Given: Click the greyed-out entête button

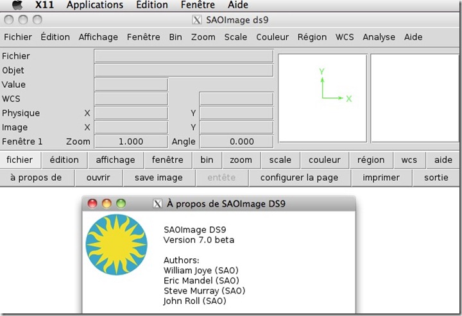Looking at the screenshot, I should 222,178.
